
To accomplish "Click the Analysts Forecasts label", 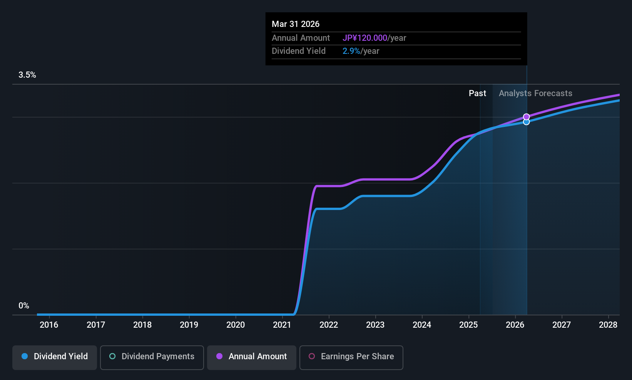I will click(x=535, y=93).
